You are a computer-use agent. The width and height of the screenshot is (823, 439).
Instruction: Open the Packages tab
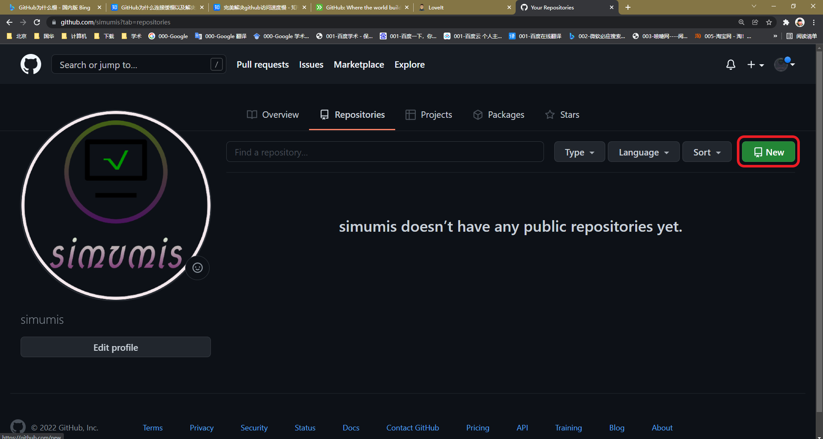point(499,115)
